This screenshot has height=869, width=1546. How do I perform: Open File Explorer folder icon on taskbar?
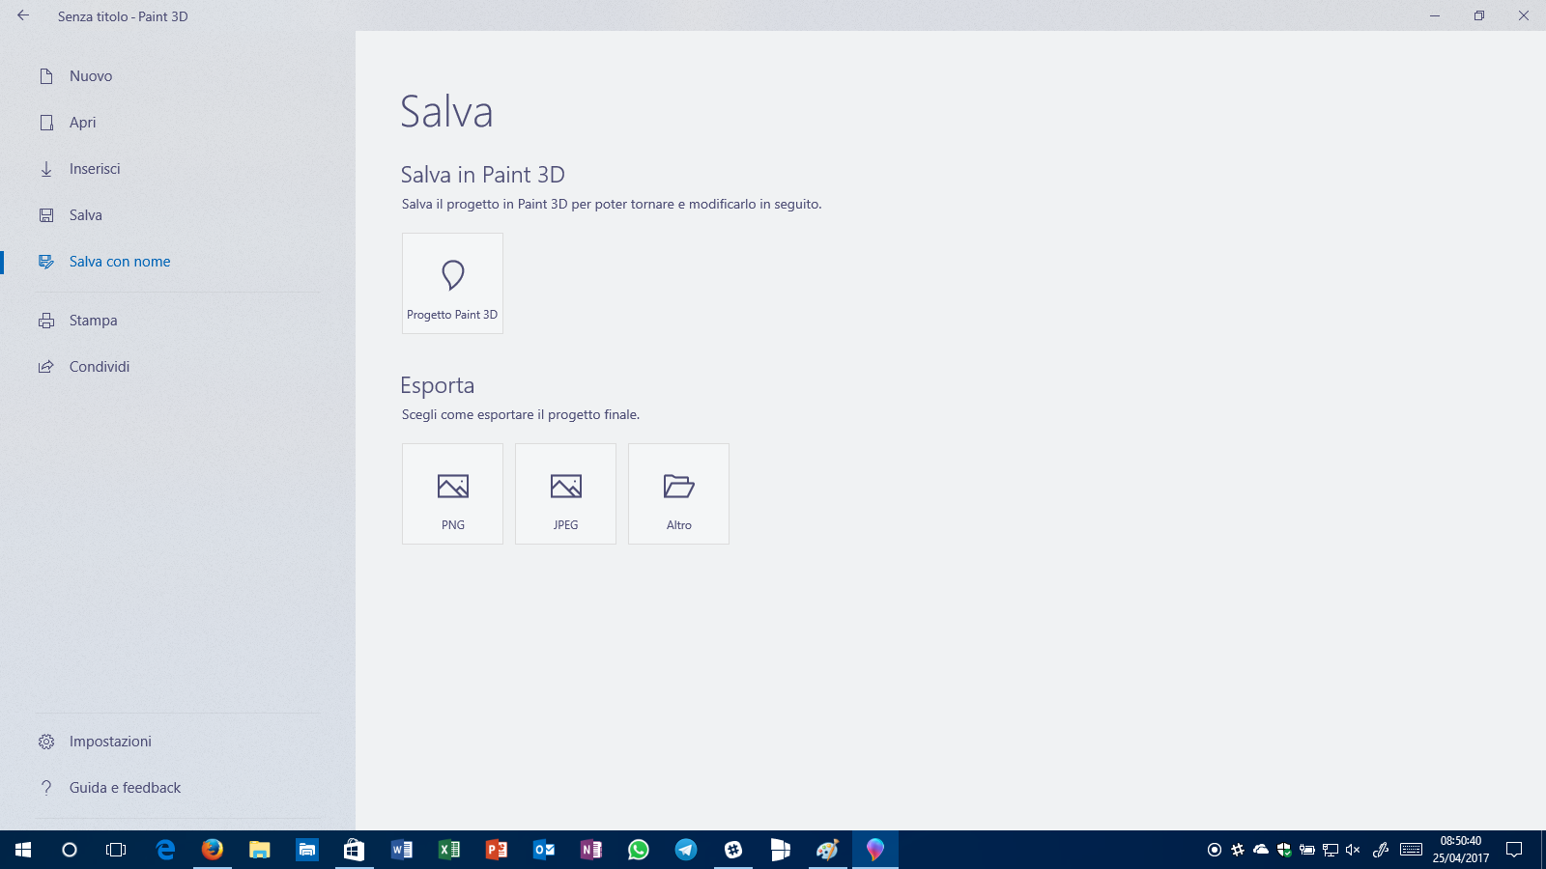click(x=260, y=850)
